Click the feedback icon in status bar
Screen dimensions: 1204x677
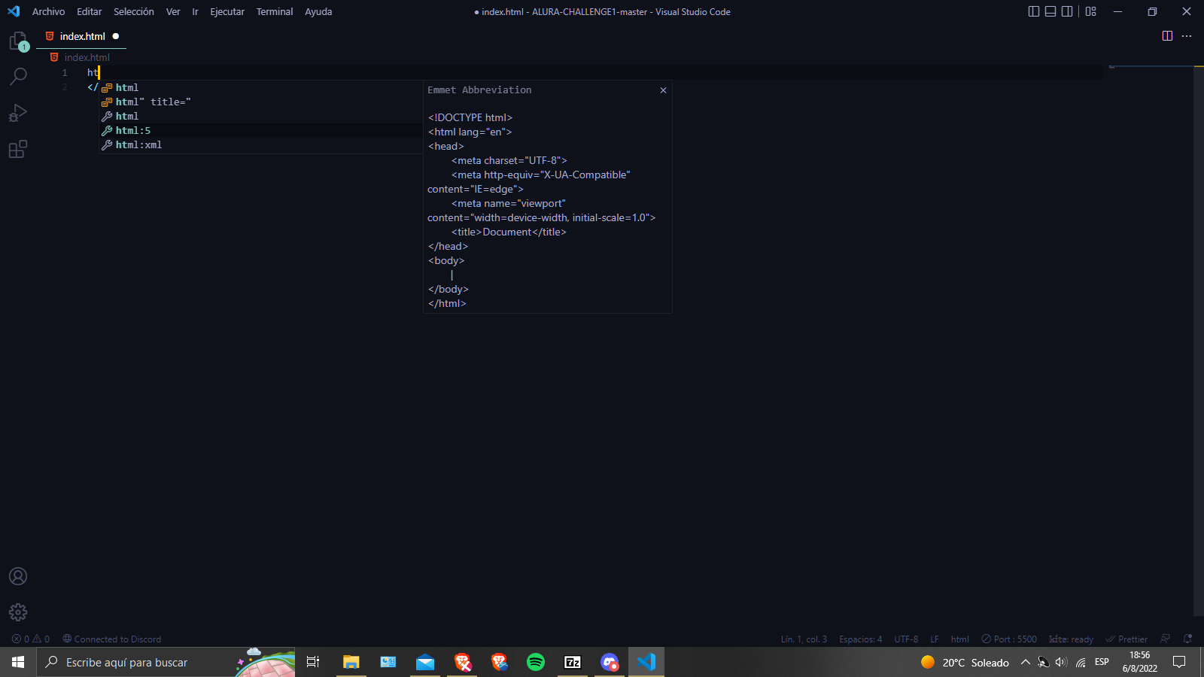(1165, 639)
